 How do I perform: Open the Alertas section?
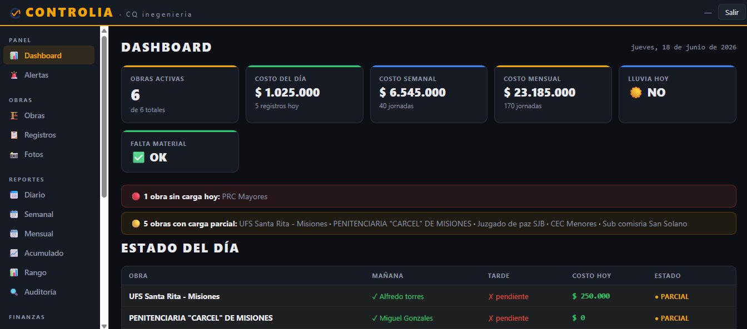pyautogui.click(x=49, y=75)
